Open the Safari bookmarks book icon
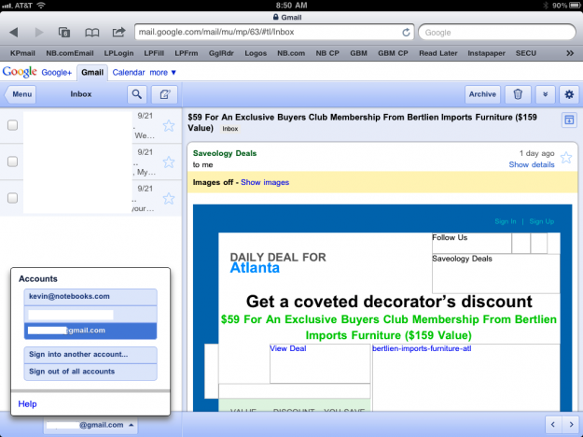The image size is (583, 437). [x=91, y=33]
